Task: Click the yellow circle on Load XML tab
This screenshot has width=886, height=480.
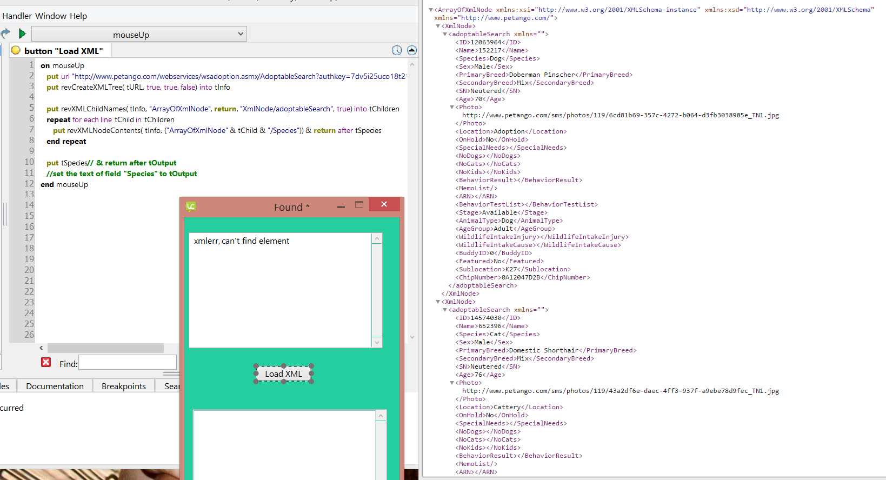Action: (16, 50)
